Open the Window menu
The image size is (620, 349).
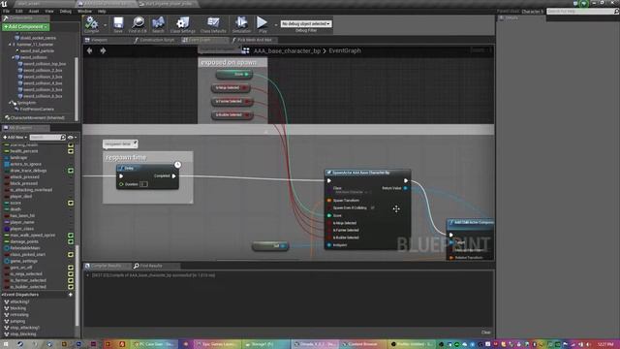(84, 11)
